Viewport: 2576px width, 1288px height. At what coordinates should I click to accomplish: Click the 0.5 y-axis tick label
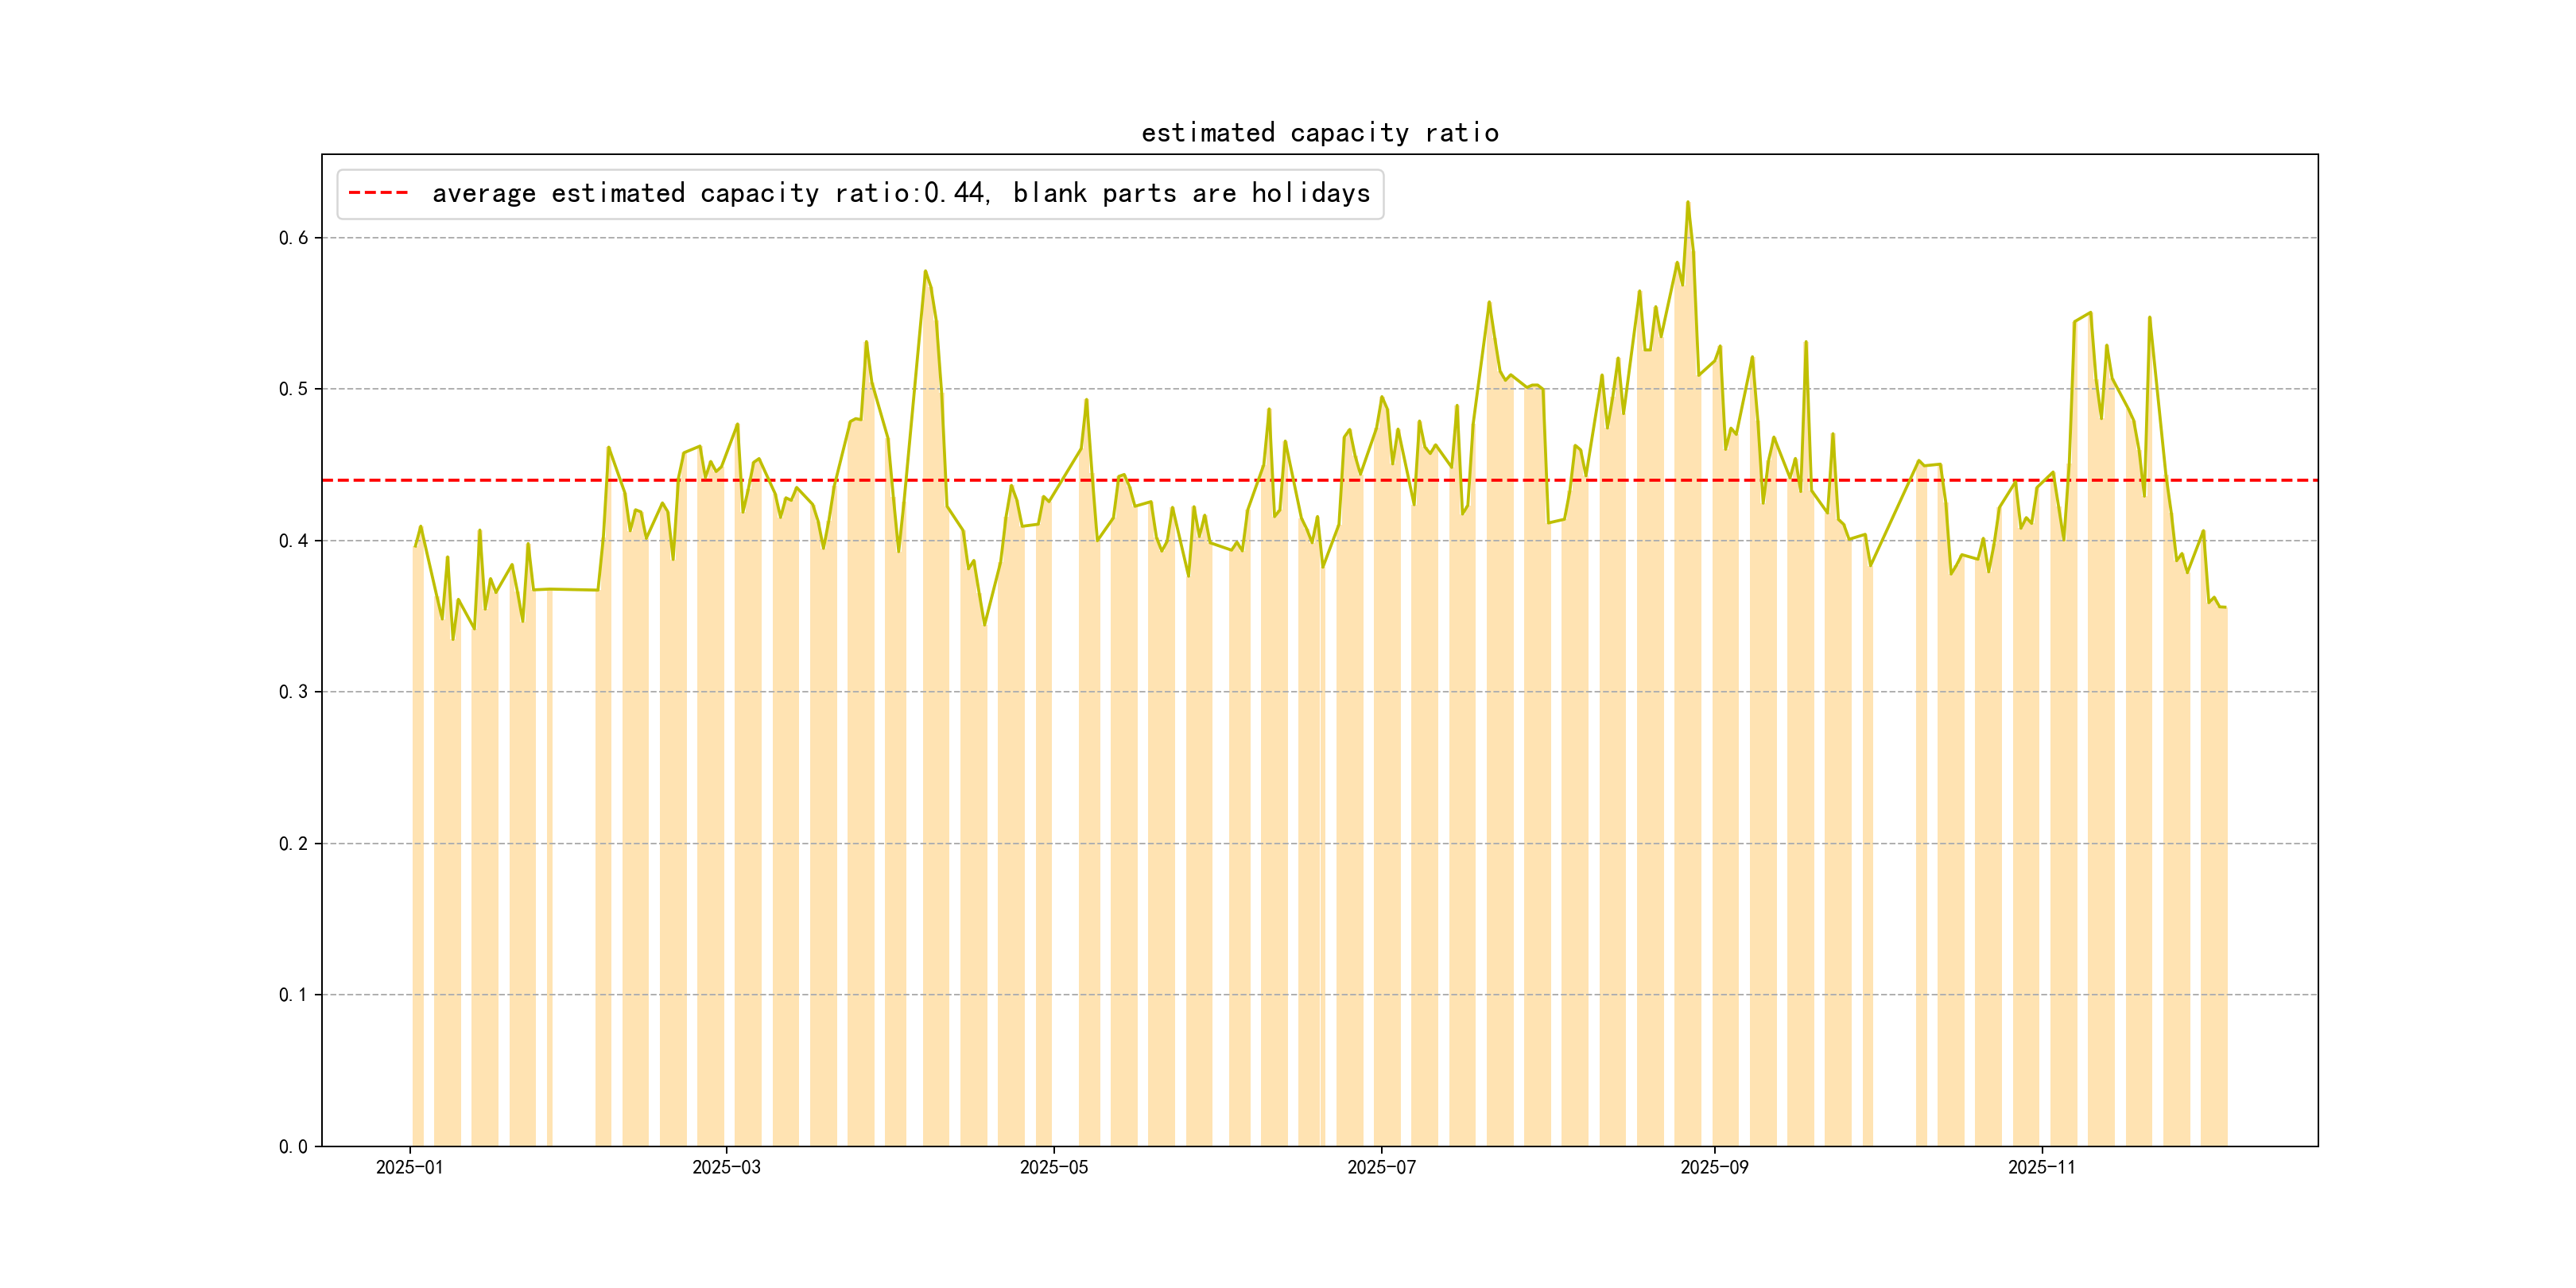click(x=293, y=389)
